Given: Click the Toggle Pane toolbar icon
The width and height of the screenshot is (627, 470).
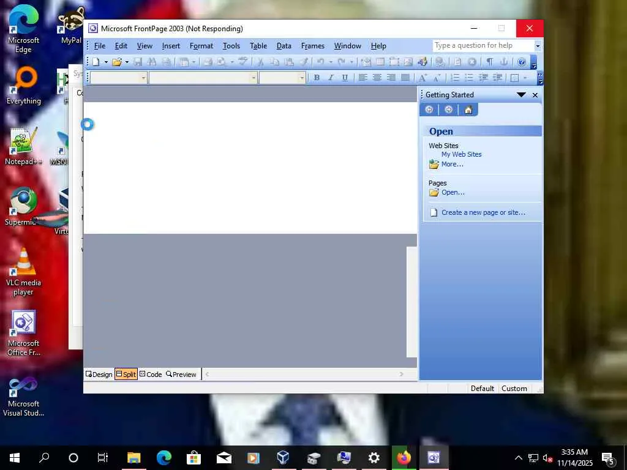Looking at the screenshot, I should (184, 62).
